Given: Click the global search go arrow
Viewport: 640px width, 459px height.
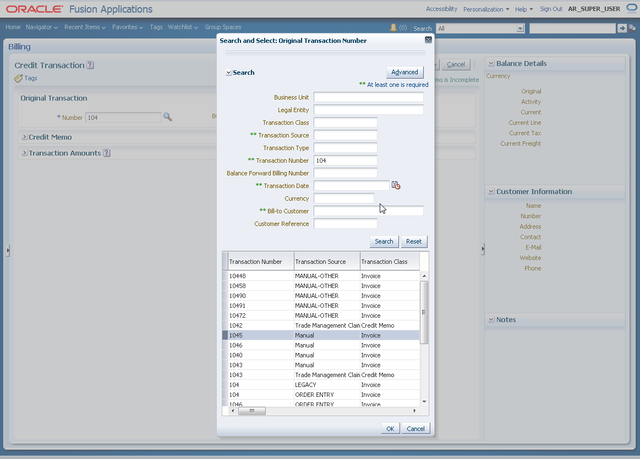Looking at the screenshot, I should (622, 28).
